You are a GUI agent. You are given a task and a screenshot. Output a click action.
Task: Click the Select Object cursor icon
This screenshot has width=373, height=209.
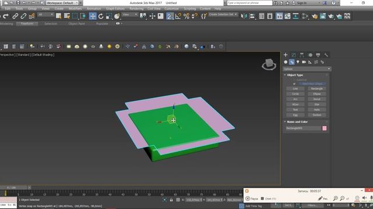coord(58,16)
